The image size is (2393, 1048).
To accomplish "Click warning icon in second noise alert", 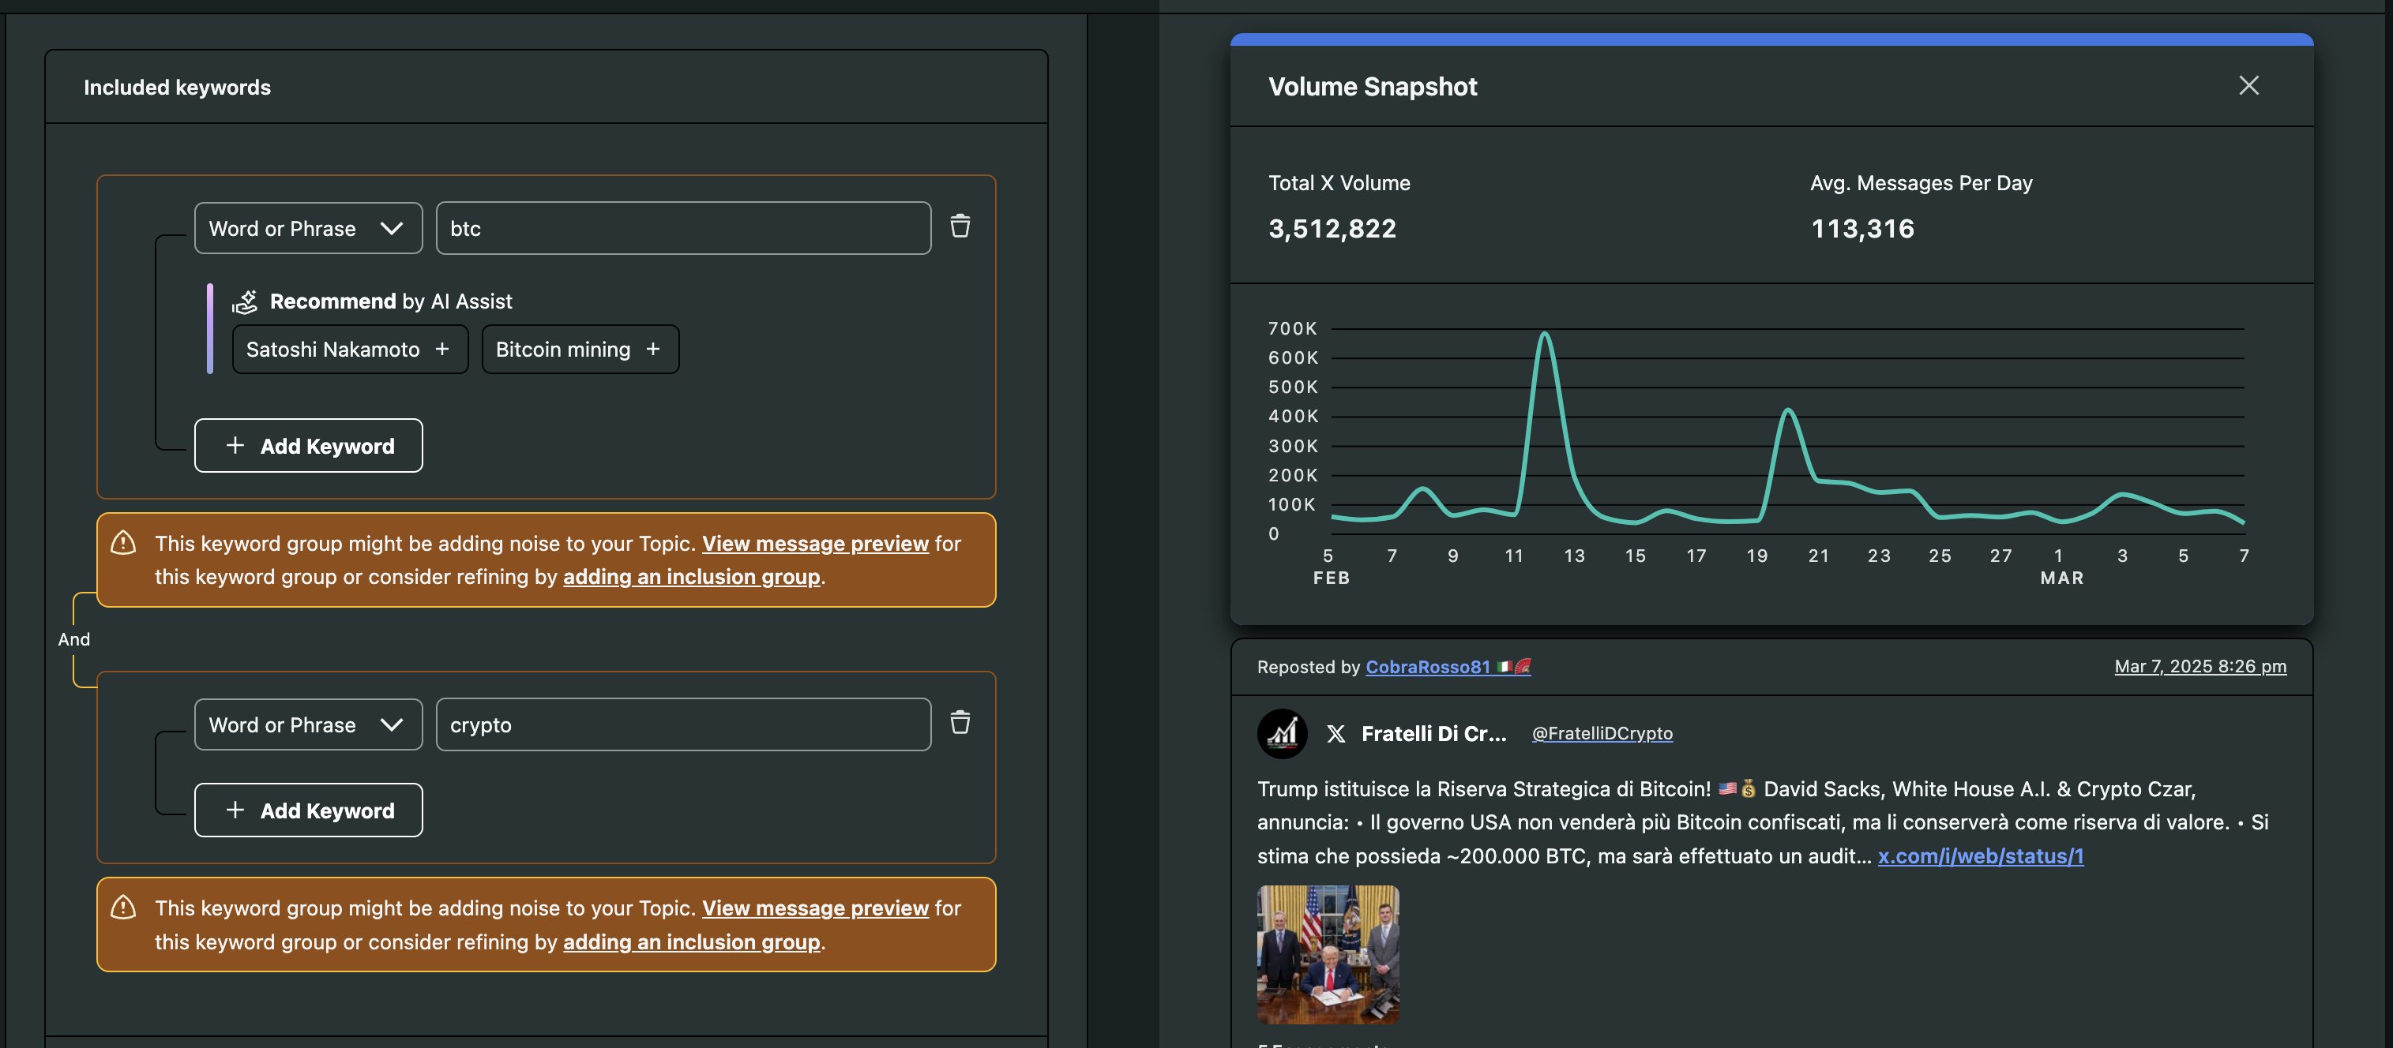I will coord(123,908).
